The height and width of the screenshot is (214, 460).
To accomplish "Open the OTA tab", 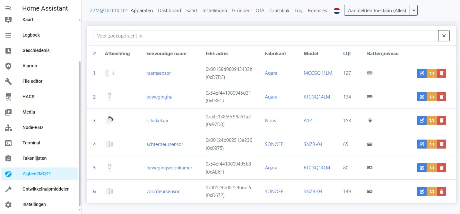I will click(x=260, y=11).
